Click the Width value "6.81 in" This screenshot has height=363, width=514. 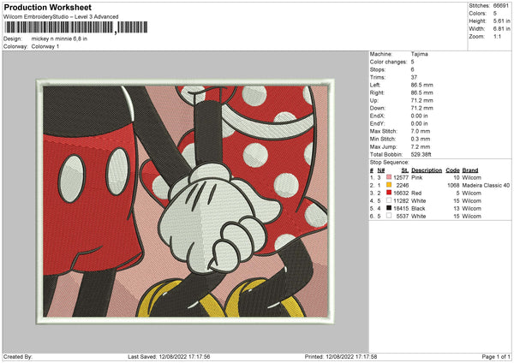click(x=501, y=29)
